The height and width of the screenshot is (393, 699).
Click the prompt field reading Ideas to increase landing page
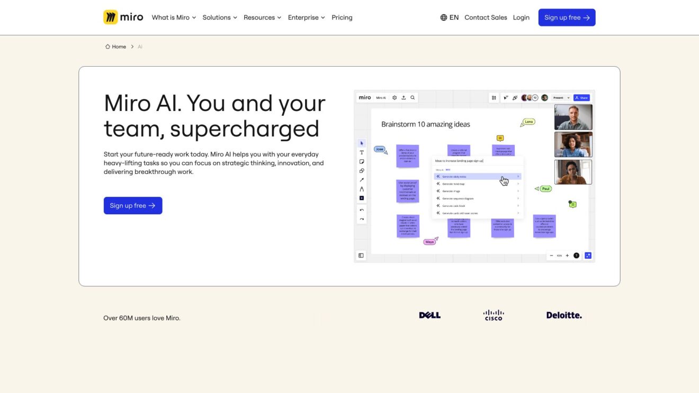(x=477, y=161)
